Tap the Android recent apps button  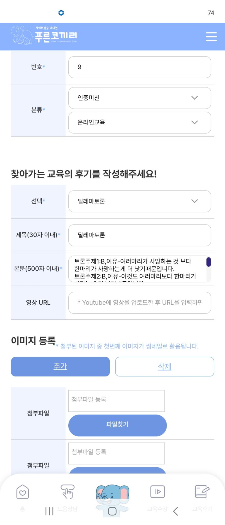(49, 511)
